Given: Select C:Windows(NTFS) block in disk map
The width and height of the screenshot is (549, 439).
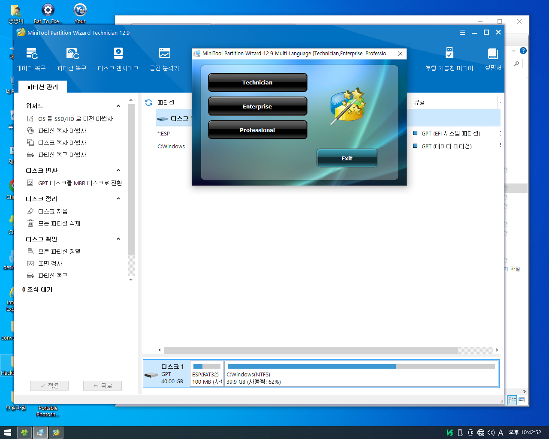Looking at the screenshot, I should (361, 374).
